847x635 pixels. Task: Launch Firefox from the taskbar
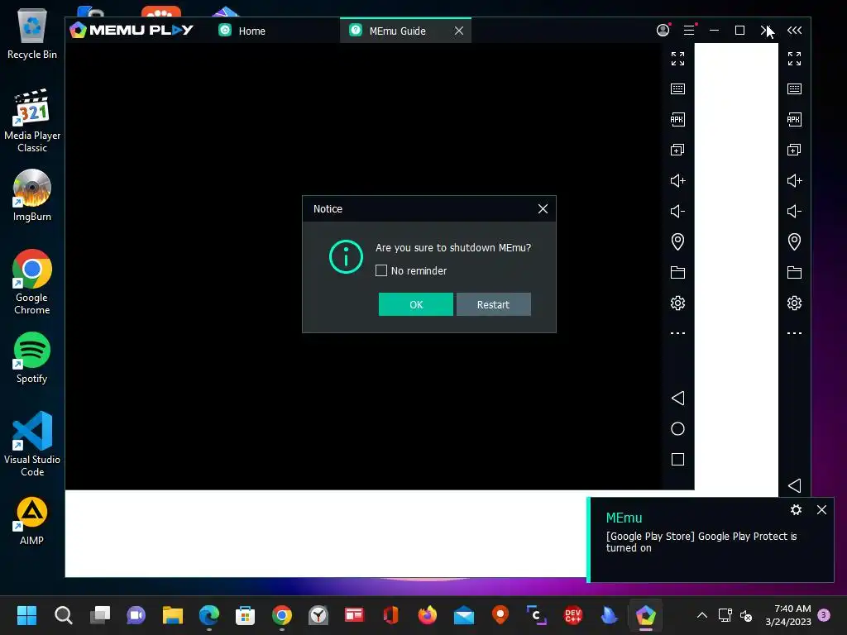428,615
